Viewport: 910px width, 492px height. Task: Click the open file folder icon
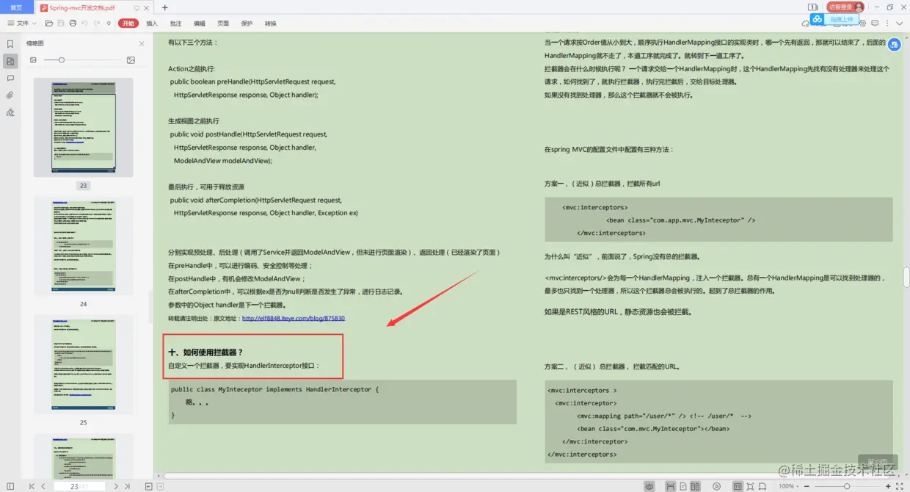coord(48,23)
